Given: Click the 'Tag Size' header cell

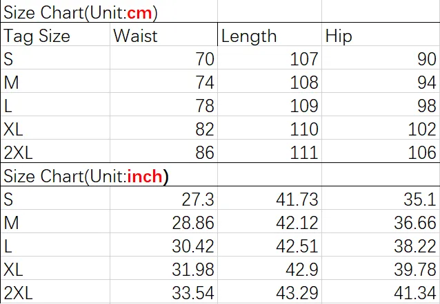Looking at the screenshot, I should tap(55, 34).
